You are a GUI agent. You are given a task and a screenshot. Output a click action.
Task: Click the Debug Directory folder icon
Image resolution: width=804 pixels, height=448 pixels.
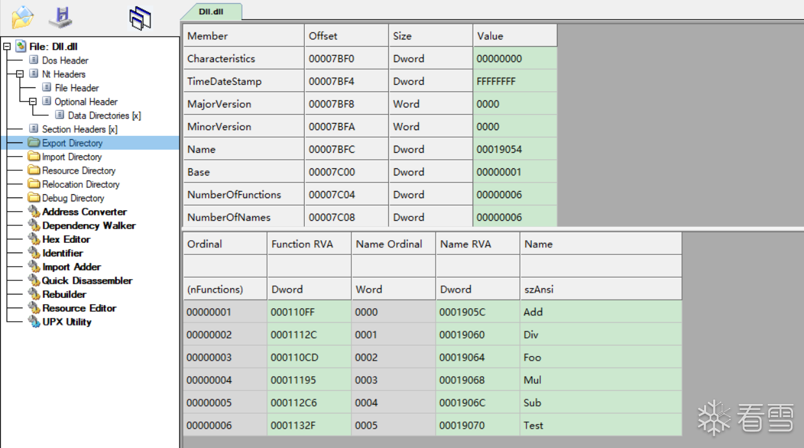34,198
